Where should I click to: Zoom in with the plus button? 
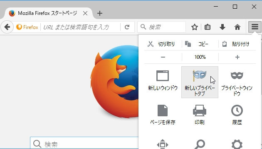click(x=237, y=57)
